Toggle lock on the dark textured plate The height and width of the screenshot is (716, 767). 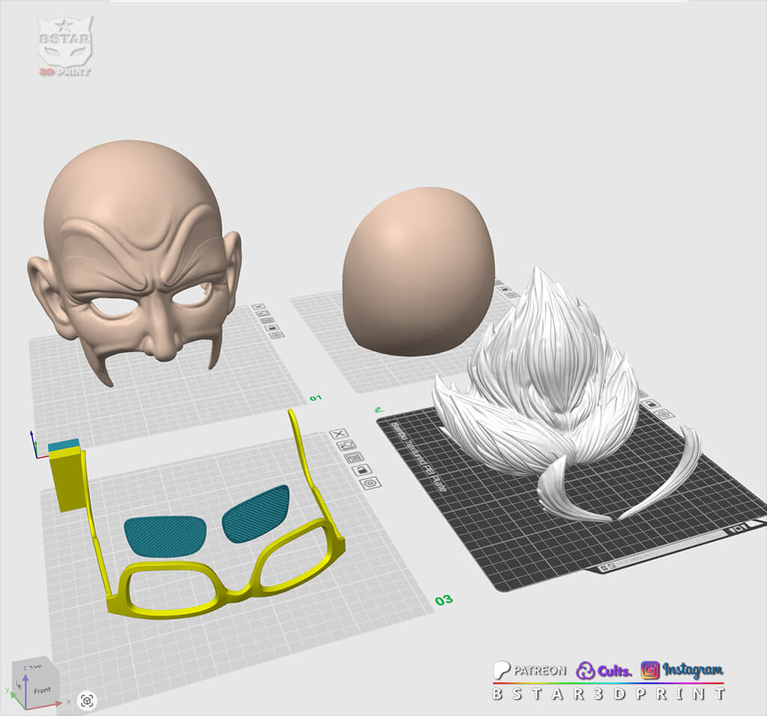[651, 404]
